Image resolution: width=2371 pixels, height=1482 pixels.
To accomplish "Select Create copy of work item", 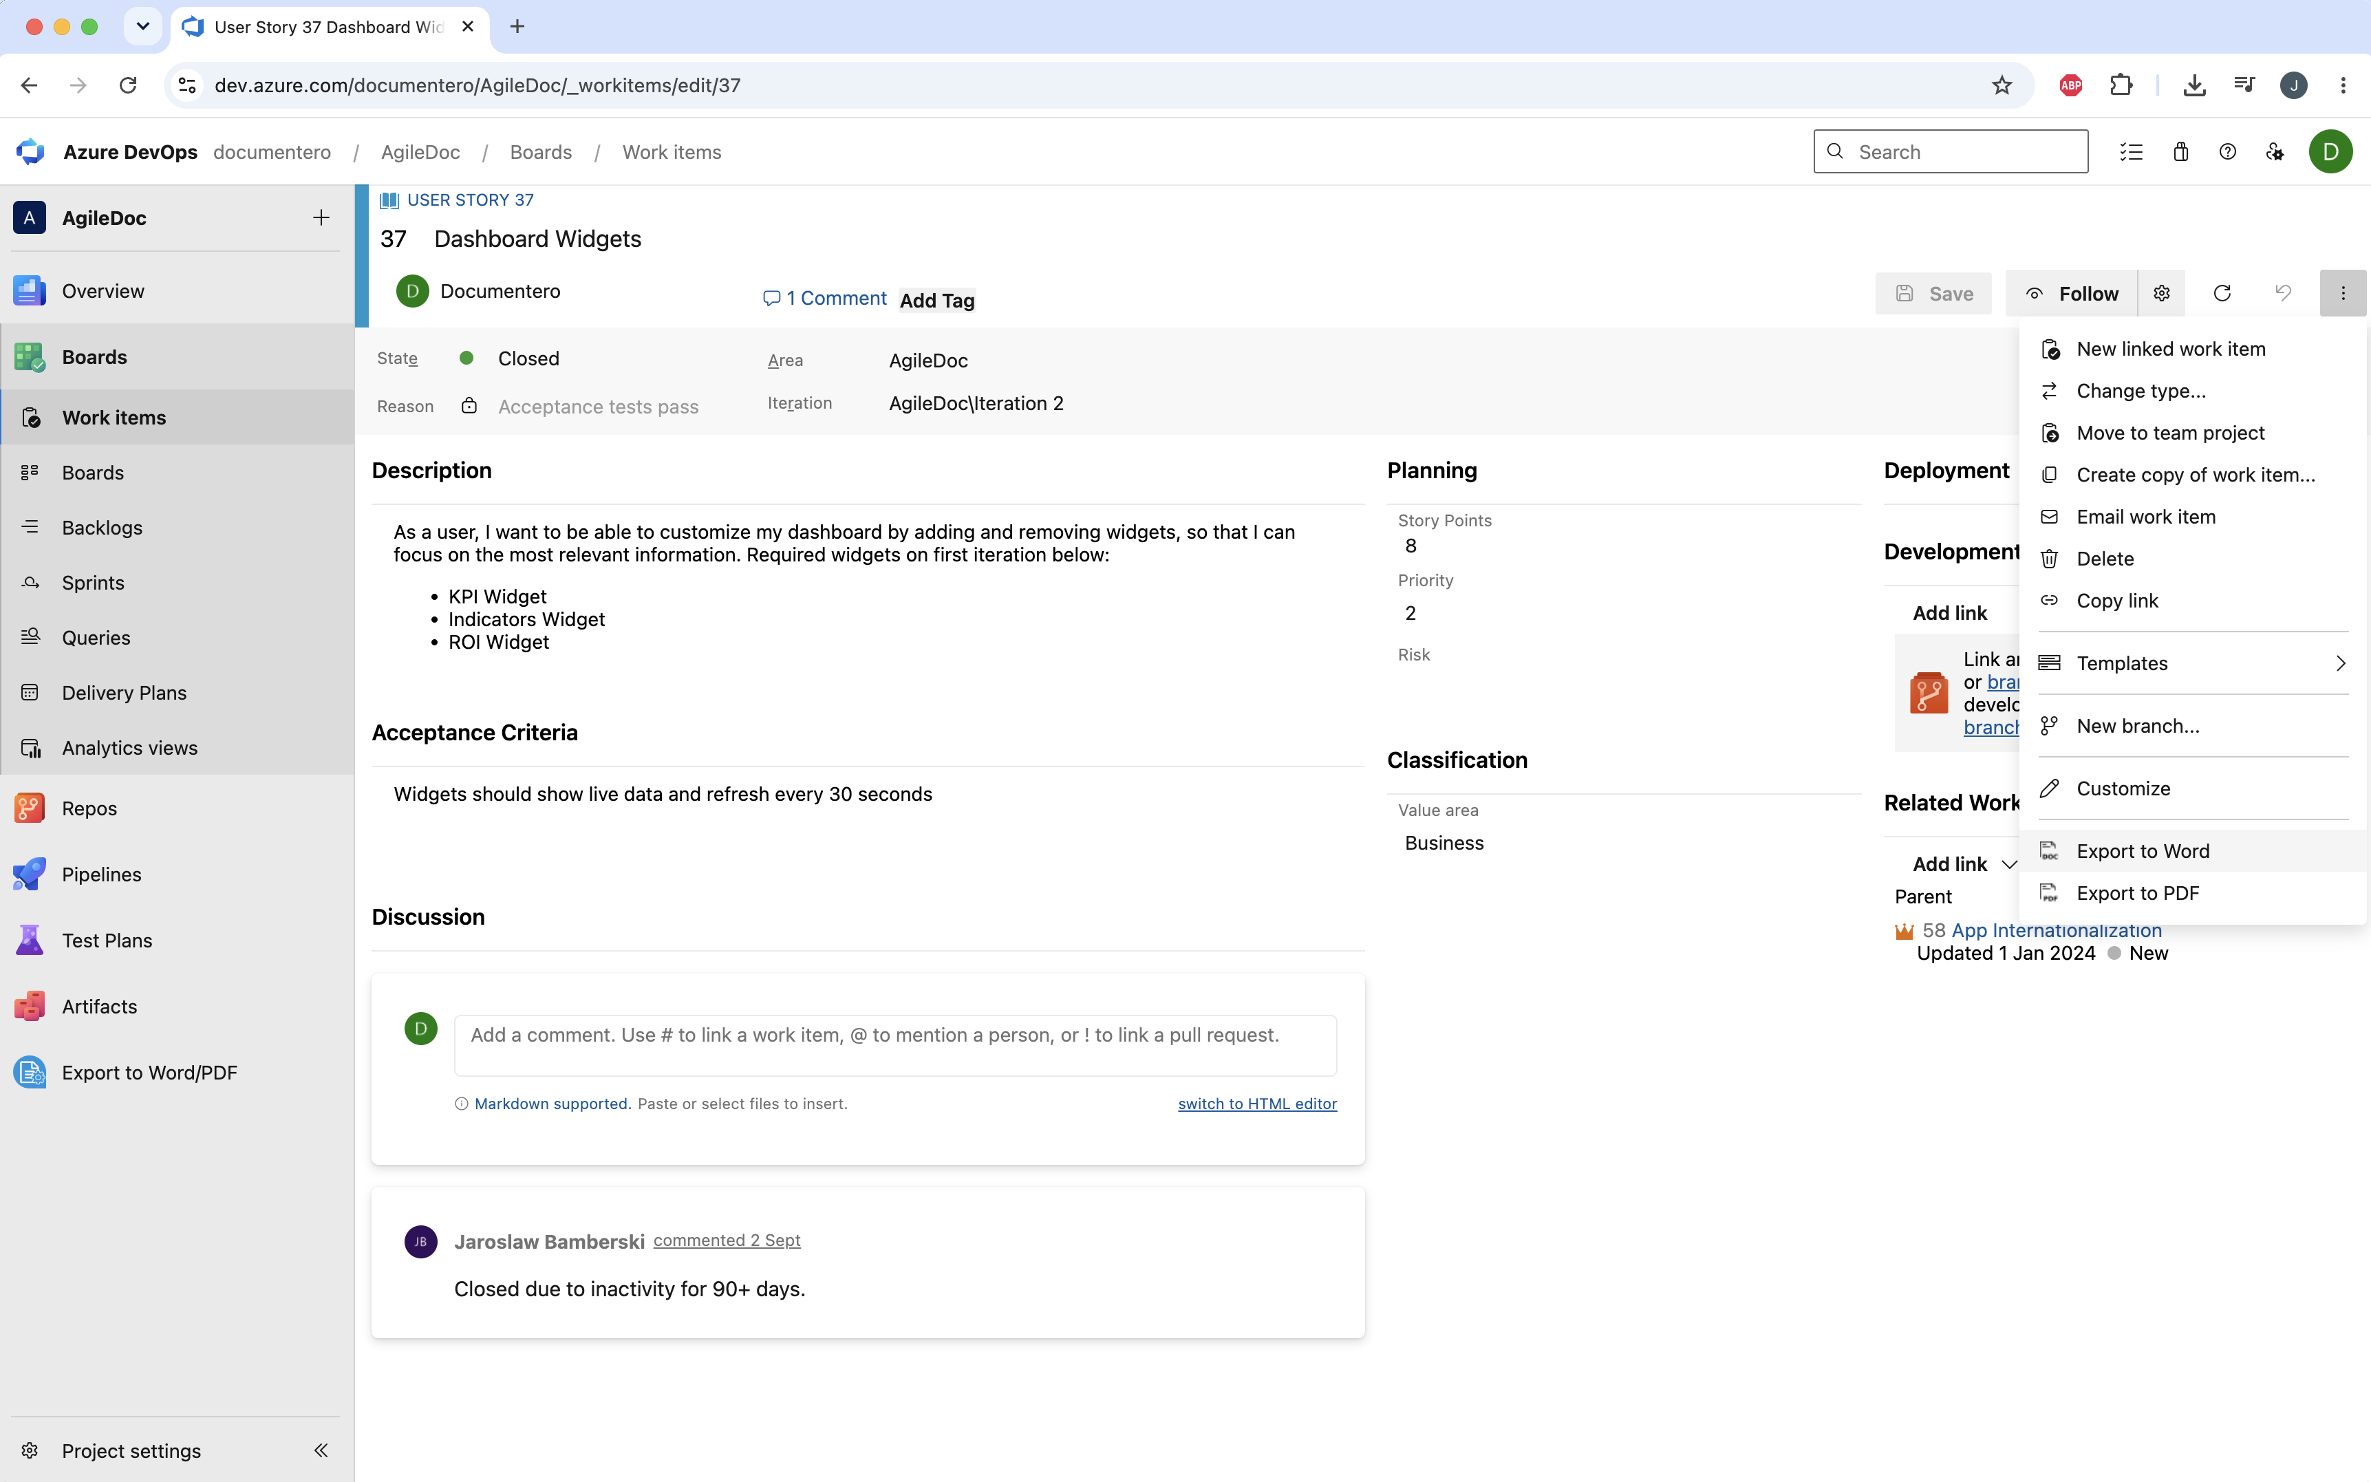I will click(2193, 475).
